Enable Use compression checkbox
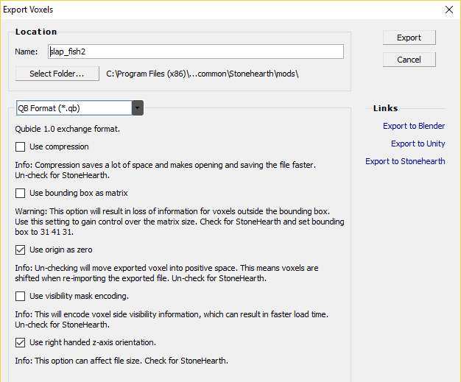This screenshot has height=382, width=461. pyautogui.click(x=21, y=146)
